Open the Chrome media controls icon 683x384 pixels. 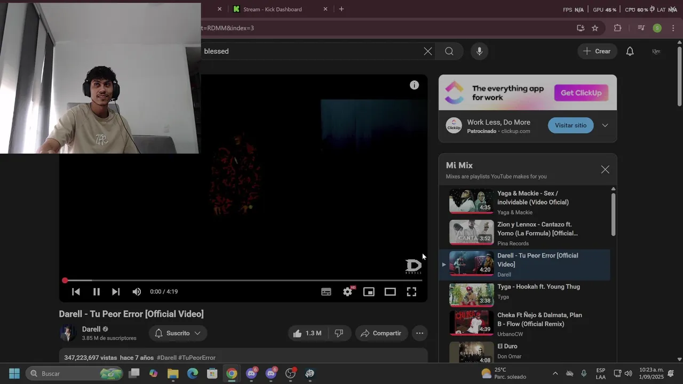click(641, 28)
